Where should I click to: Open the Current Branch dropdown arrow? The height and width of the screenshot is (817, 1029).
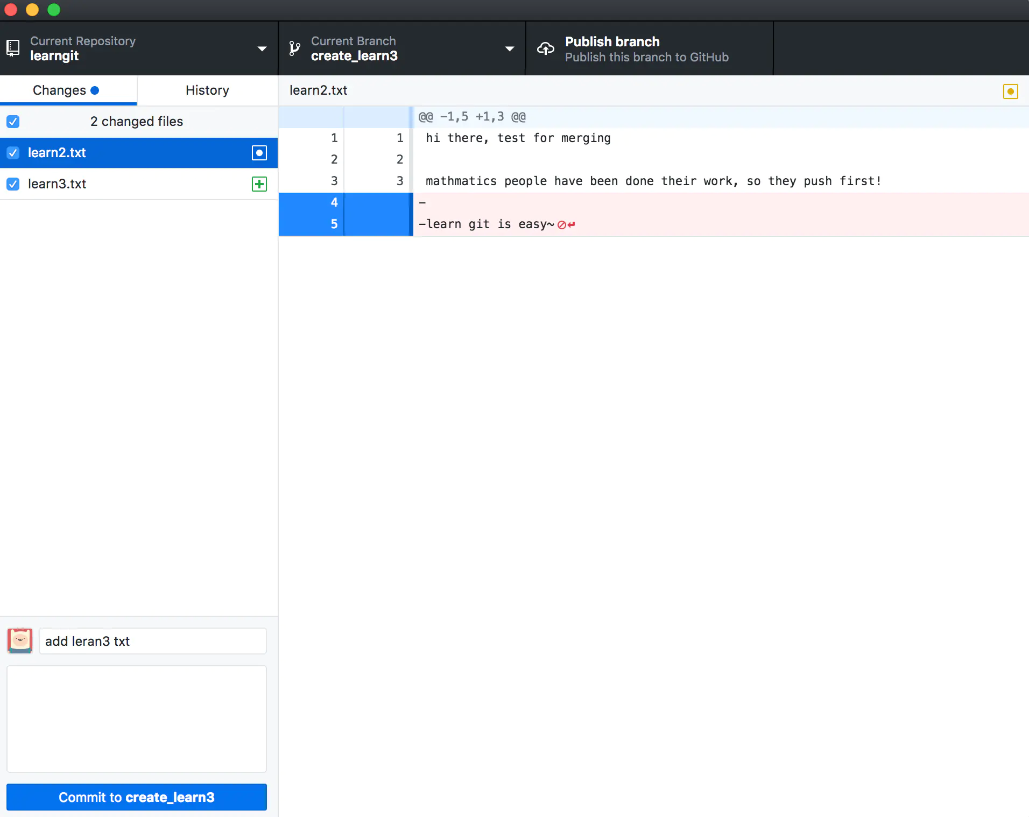(510, 48)
